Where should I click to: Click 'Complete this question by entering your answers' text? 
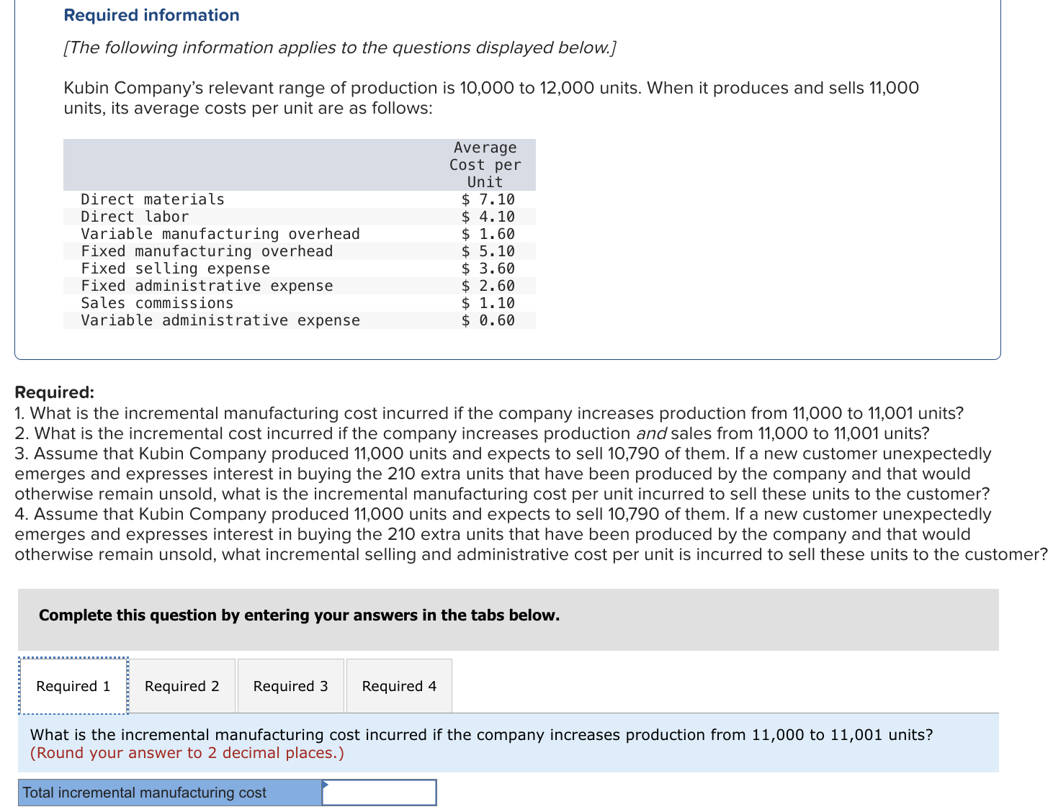click(x=299, y=615)
